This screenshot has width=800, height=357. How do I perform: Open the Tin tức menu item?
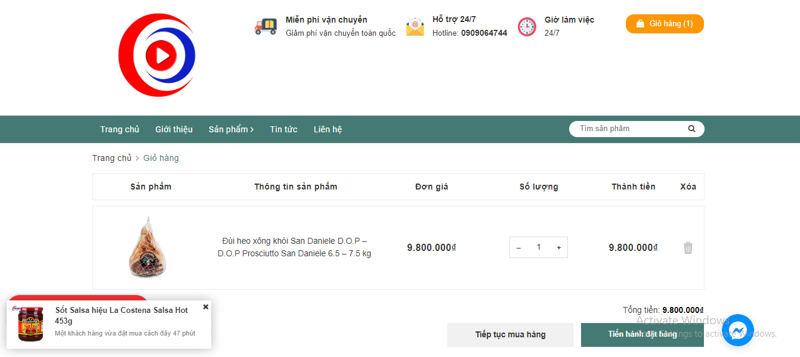283,129
